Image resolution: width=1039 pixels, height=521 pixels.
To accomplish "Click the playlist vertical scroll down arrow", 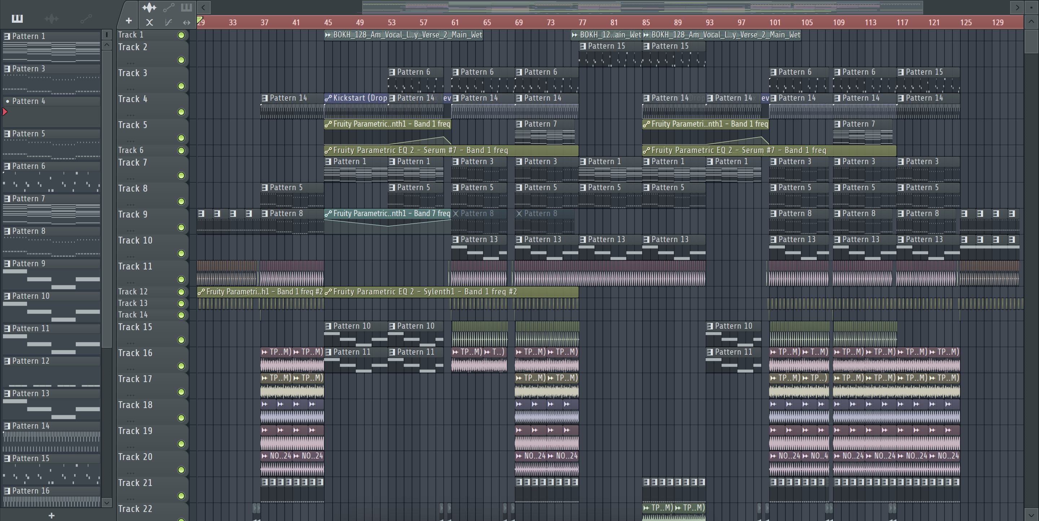I will click(1032, 515).
